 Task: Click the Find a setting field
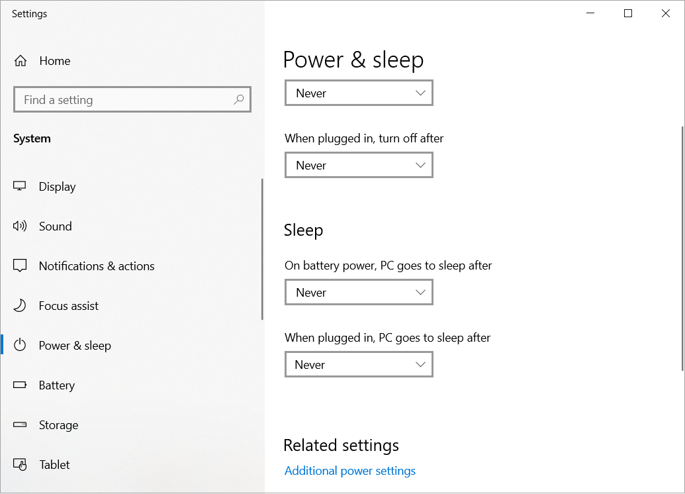click(132, 100)
